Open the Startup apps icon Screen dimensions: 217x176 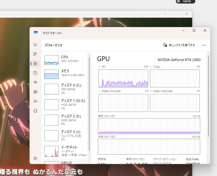pos(35,82)
